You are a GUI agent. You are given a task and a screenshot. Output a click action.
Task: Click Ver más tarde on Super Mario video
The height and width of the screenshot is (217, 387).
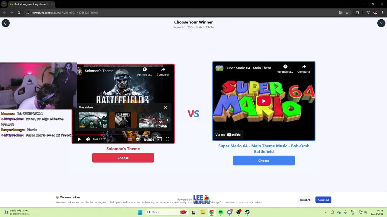click(x=285, y=69)
